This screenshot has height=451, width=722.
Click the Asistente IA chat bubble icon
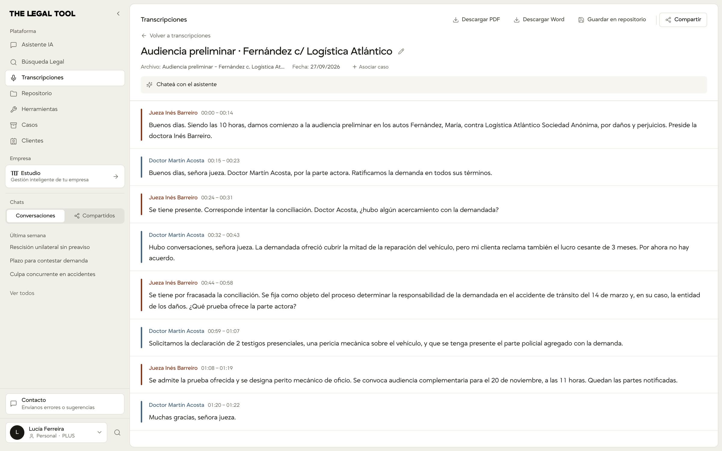pyautogui.click(x=14, y=45)
